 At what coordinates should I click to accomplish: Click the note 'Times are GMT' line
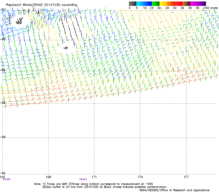coord(94,184)
